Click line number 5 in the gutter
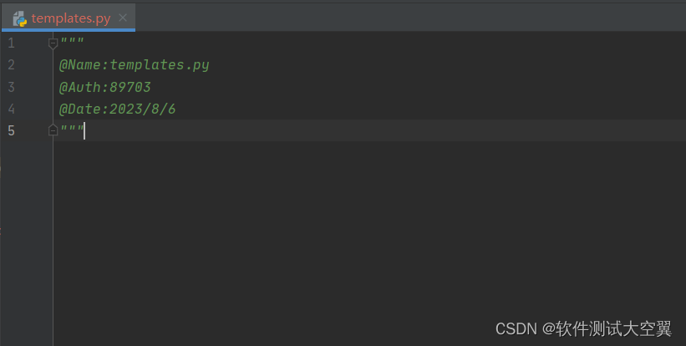Viewport: 686px width, 346px height. pos(11,130)
